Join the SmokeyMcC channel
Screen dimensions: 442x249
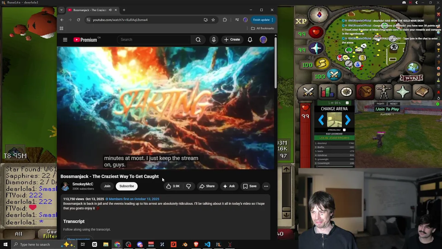pyautogui.click(x=107, y=186)
